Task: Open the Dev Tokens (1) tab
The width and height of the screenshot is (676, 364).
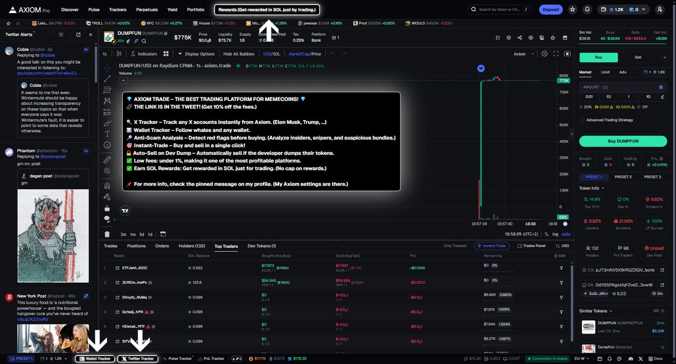Action: pos(262,246)
